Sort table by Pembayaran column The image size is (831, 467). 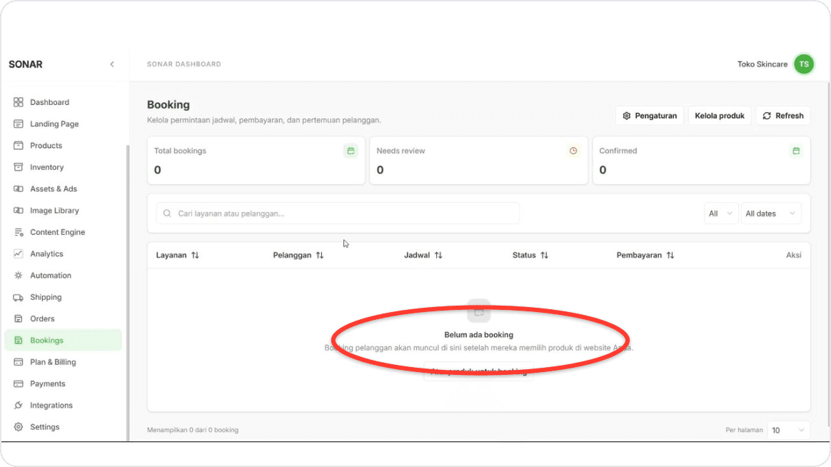645,255
